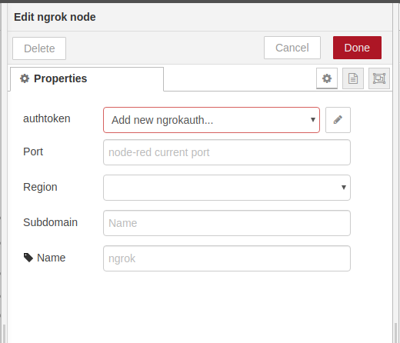Click the authtoken dropdown arrow

point(313,120)
